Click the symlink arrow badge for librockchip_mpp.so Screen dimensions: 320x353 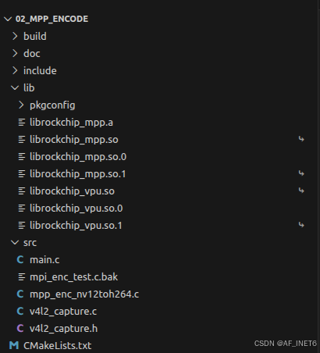[x=301, y=139]
